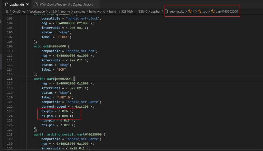This screenshot has height=151, width=263.
Task: Click line number 128 in the gutter
Action: point(10,134)
